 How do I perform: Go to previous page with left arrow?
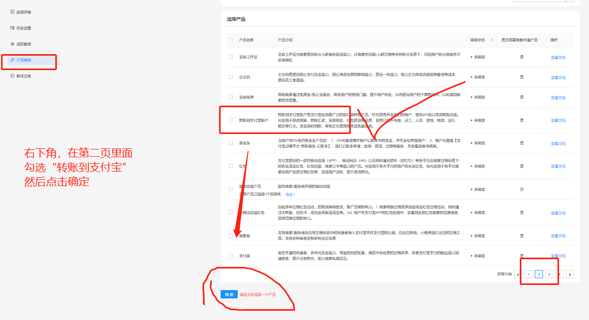point(518,274)
